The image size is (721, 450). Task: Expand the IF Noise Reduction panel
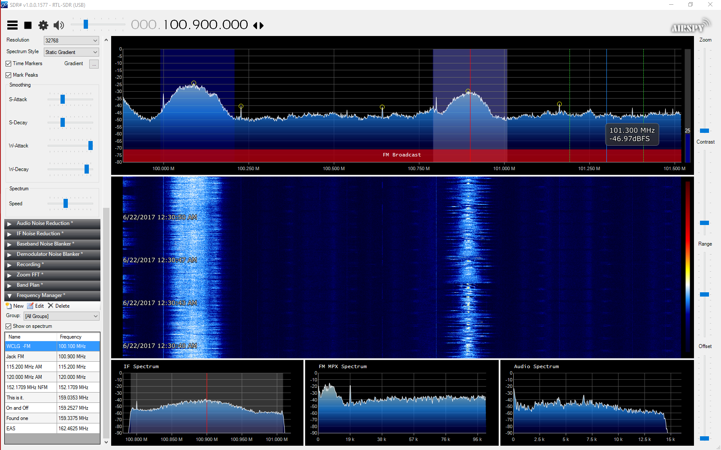pos(52,234)
